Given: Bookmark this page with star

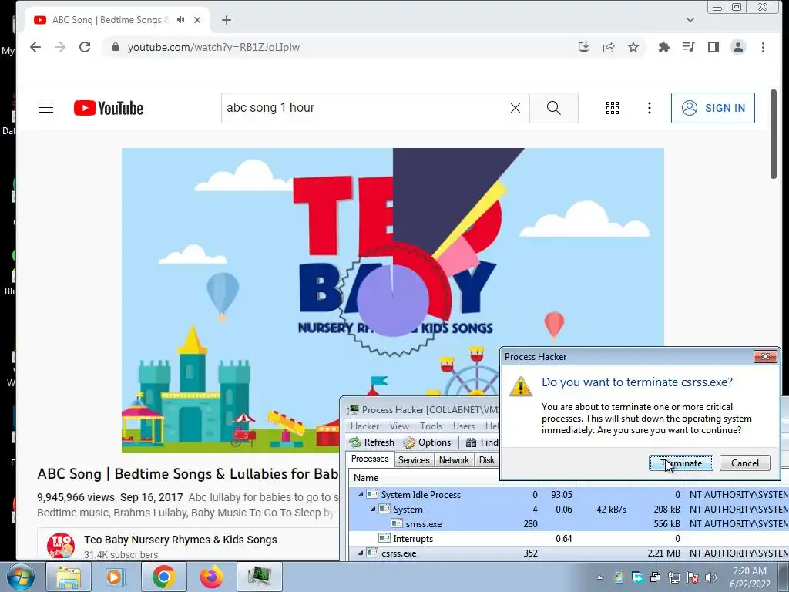Looking at the screenshot, I should coord(633,47).
